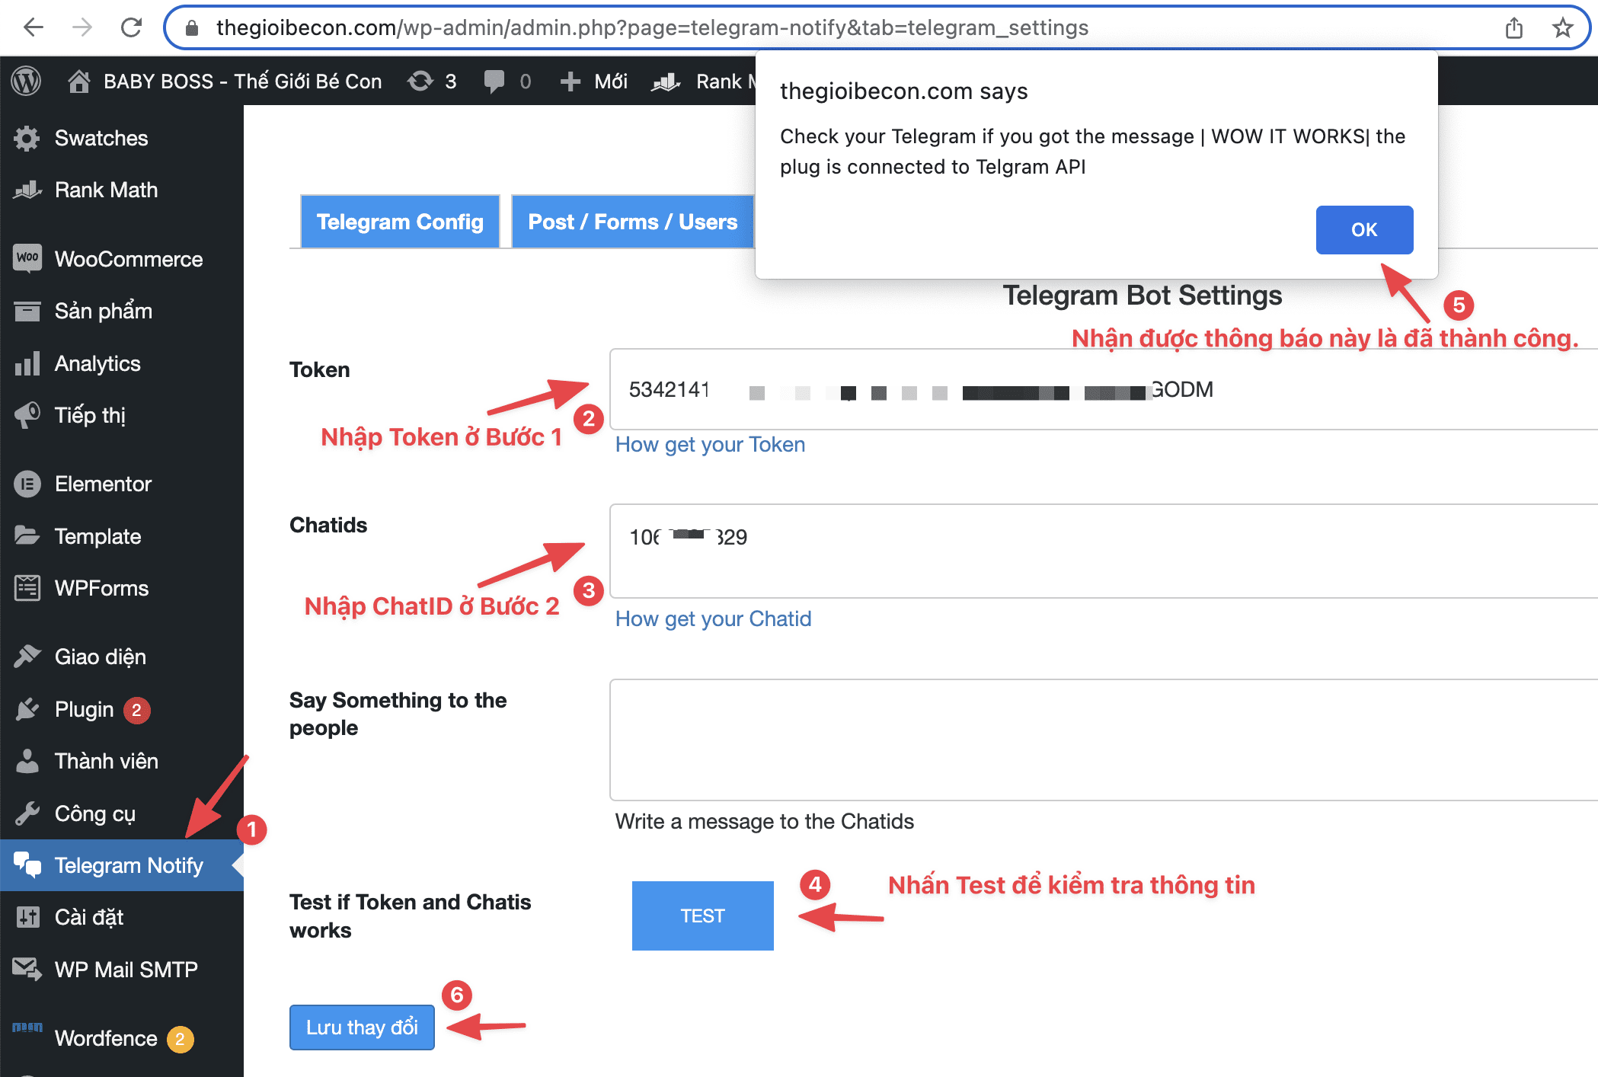The height and width of the screenshot is (1077, 1598).
Task: Click the browser back arrow
Action: [x=34, y=28]
